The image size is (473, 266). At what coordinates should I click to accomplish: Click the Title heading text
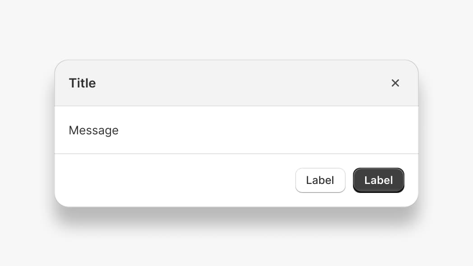tap(82, 83)
